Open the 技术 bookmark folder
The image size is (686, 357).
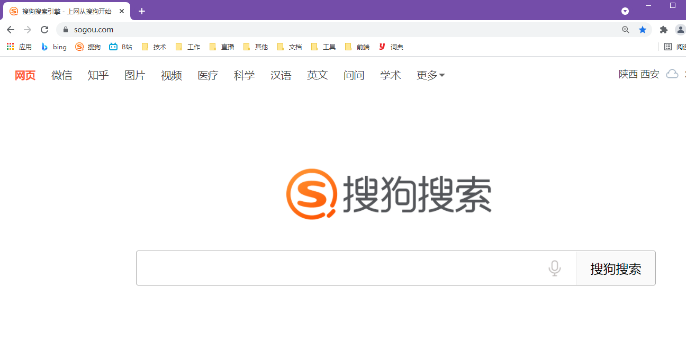[154, 47]
